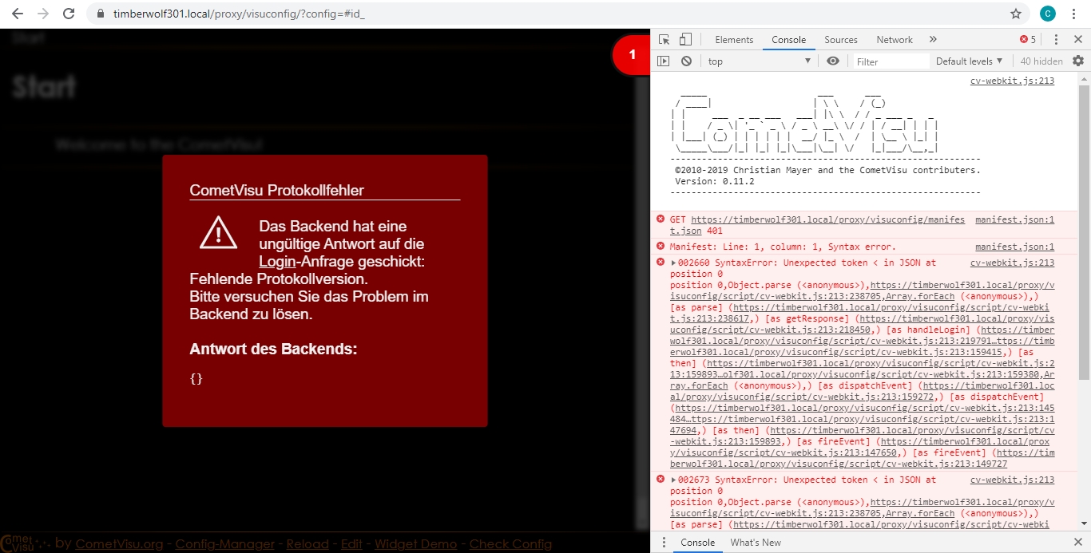Screen dimensions: 1091x553
Task: Toggle the device toolbar in DevTools
Action: [685, 40]
